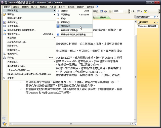Open the 插入(I) menu
Viewport: 161px width, 128px height.
(34, 7)
